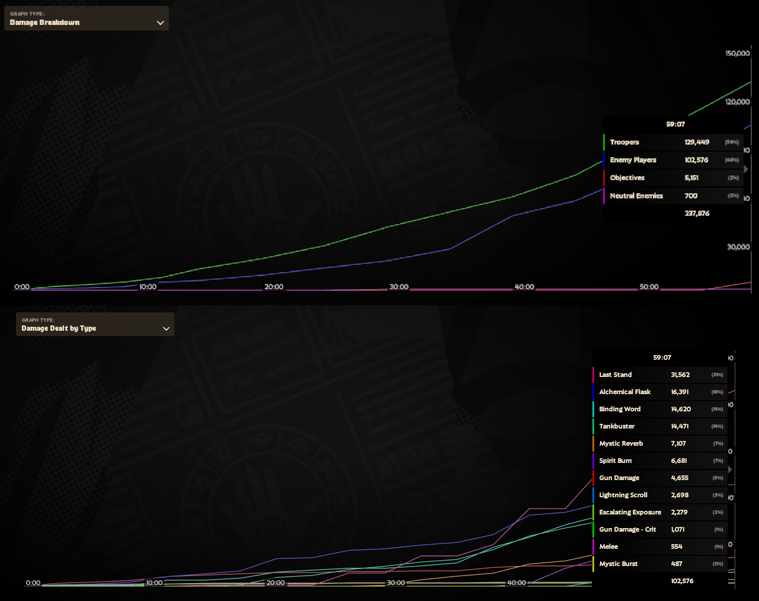Click the 59:07 timestamp in Damage Breakdown tooltip
Image resolution: width=759 pixels, height=601 pixels.
(675, 124)
